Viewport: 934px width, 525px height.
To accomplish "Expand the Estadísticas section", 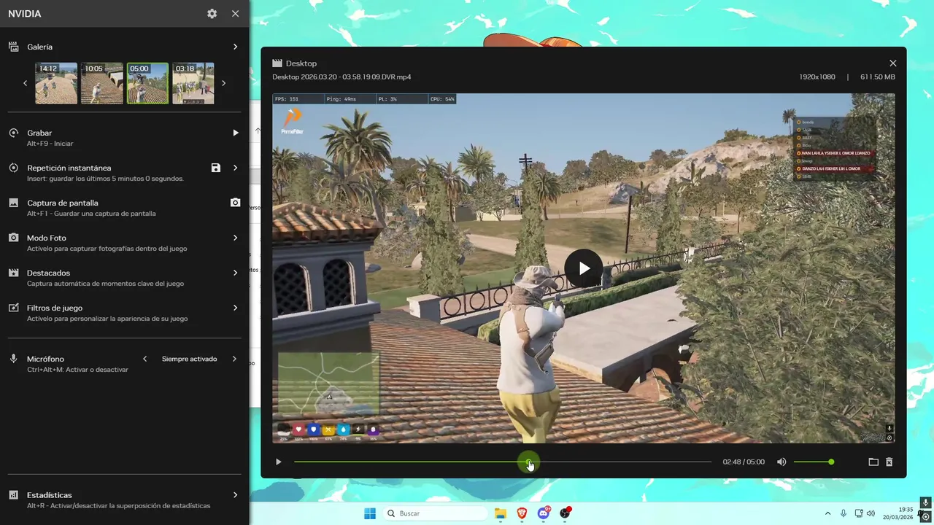I will pyautogui.click(x=235, y=494).
